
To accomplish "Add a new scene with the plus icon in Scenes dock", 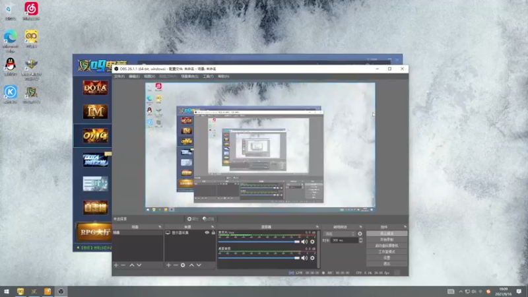I will point(116,265).
